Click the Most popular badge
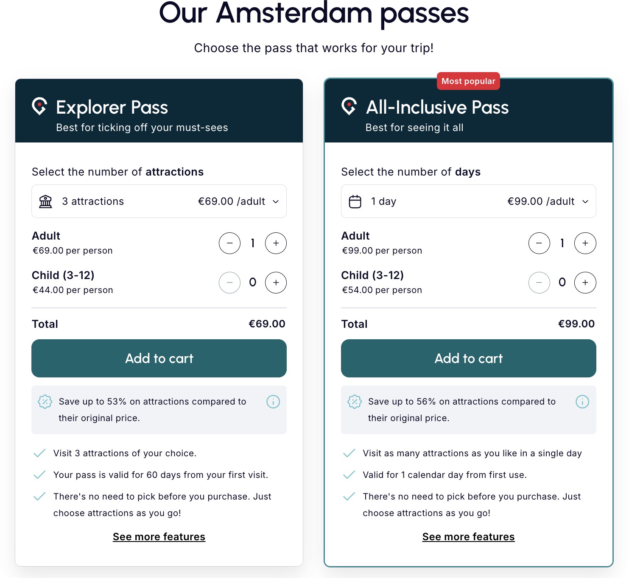 coord(468,81)
